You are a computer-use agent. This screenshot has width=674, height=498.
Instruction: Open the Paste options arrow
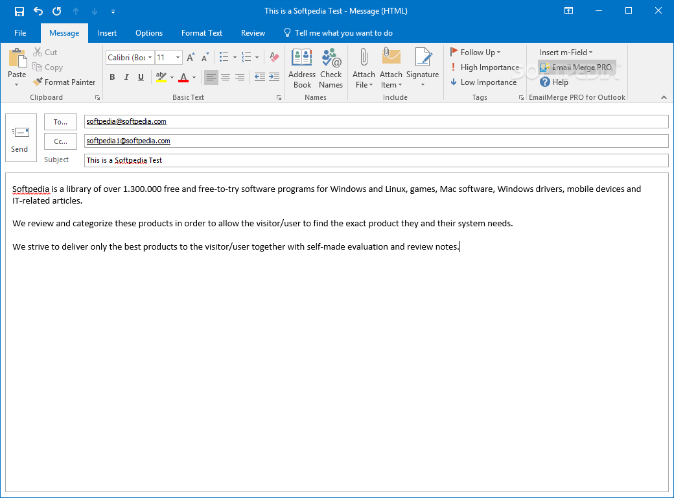pos(17,85)
